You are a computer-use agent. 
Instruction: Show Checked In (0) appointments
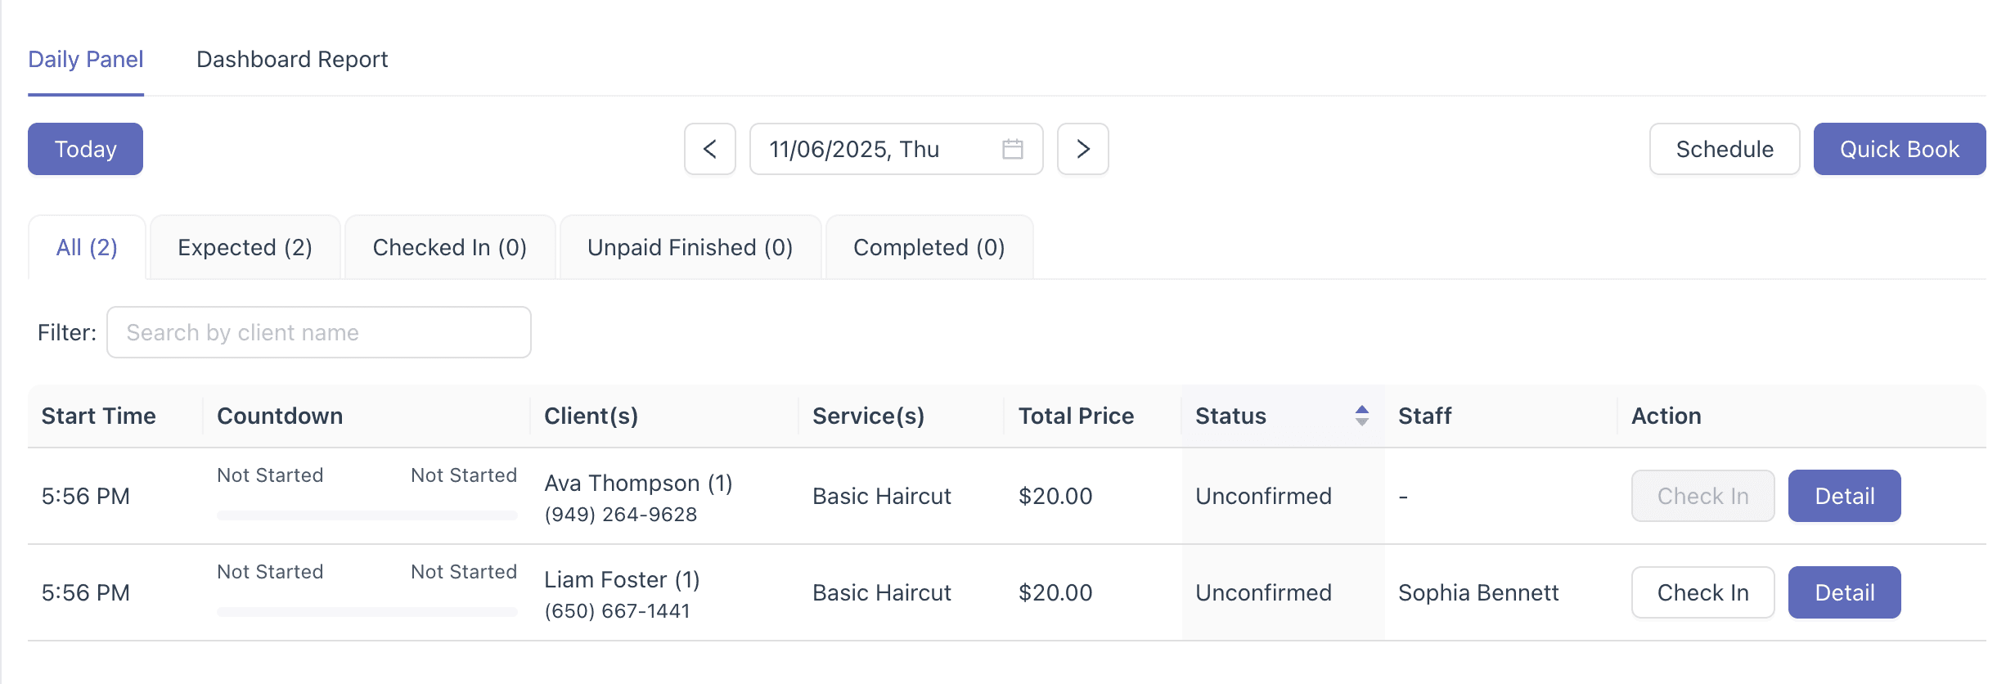[x=449, y=247]
